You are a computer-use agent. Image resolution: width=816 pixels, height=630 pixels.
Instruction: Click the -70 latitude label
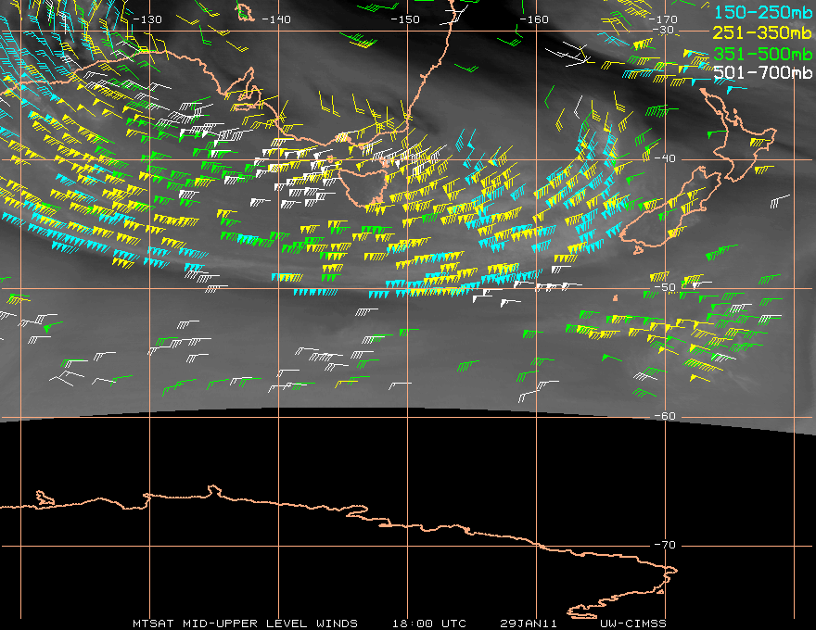(x=665, y=545)
